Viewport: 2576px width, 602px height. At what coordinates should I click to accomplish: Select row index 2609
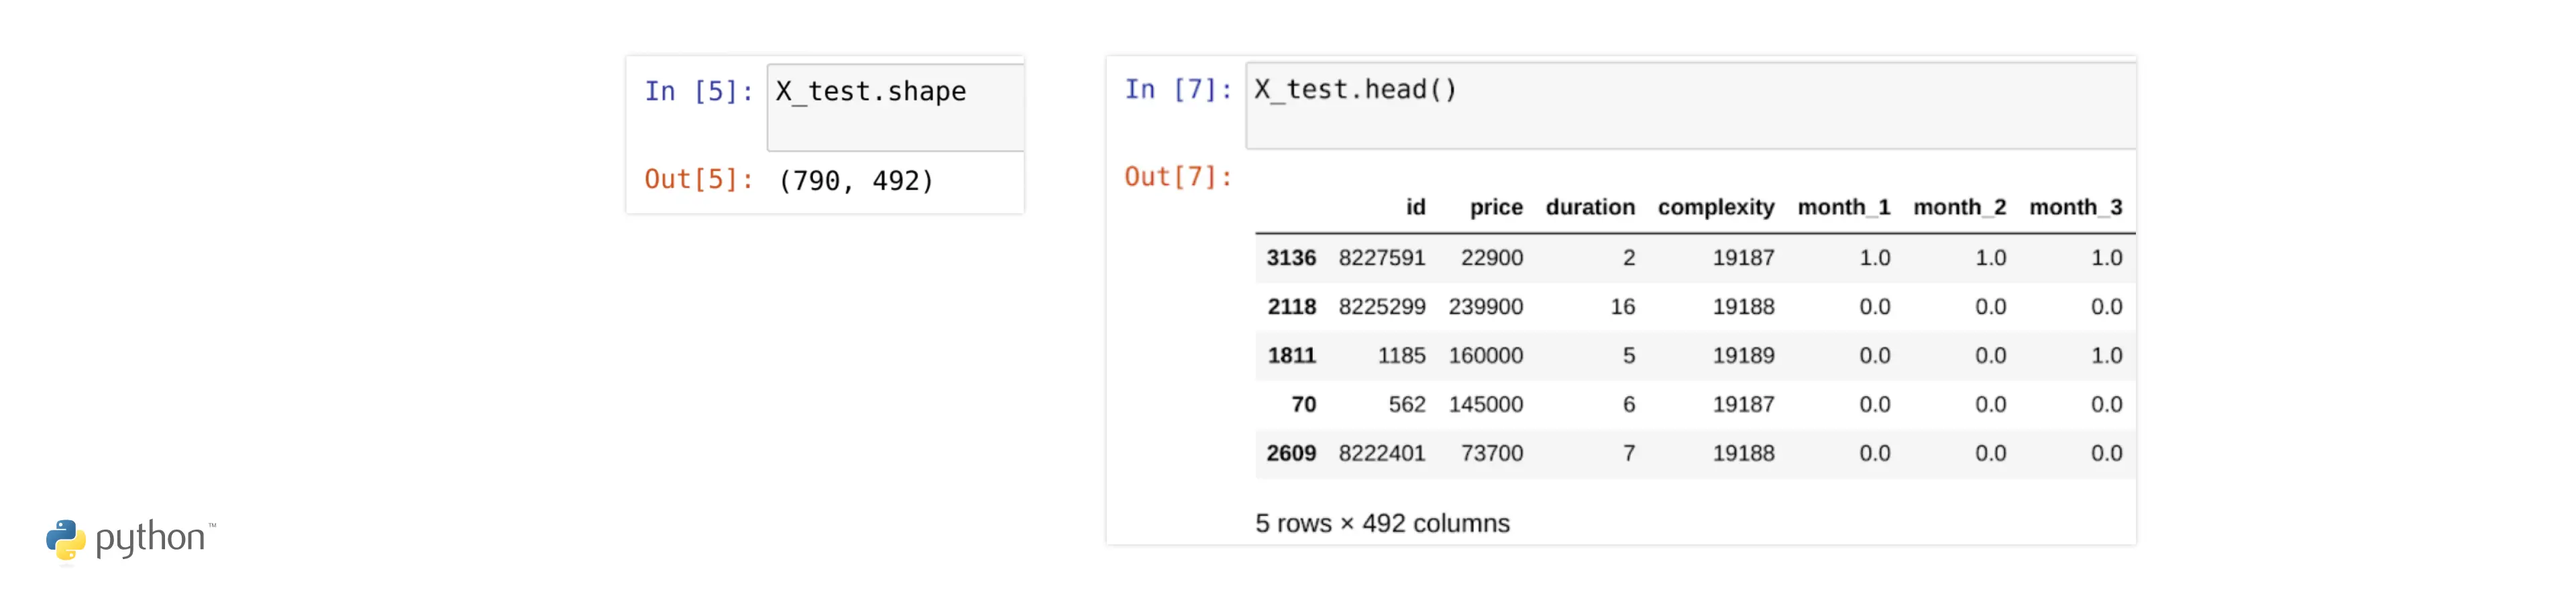pos(1291,454)
